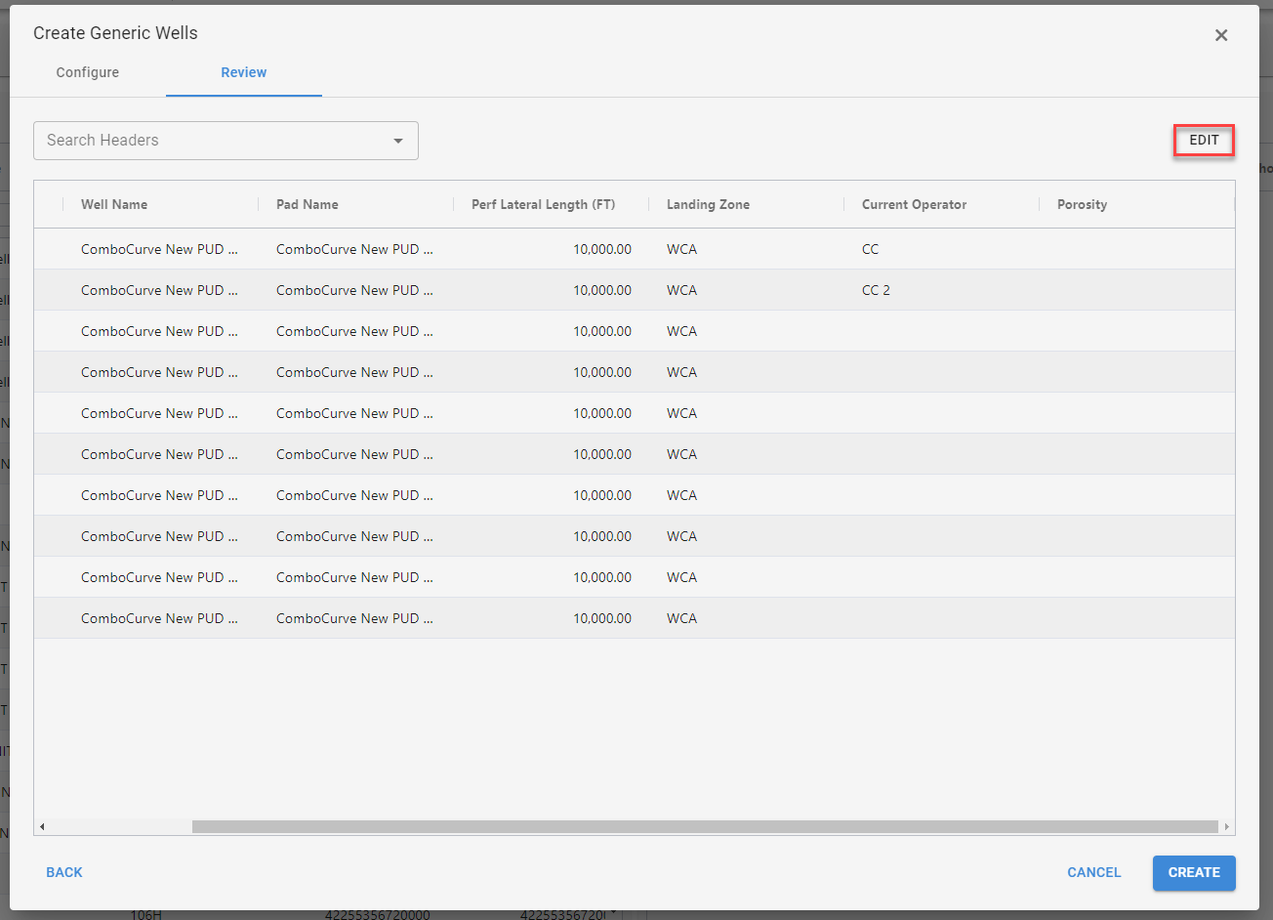The width and height of the screenshot is (1273, 920).
Task: Click right arrow of horizontal scrollbar
Action: tap(1227, 827)
